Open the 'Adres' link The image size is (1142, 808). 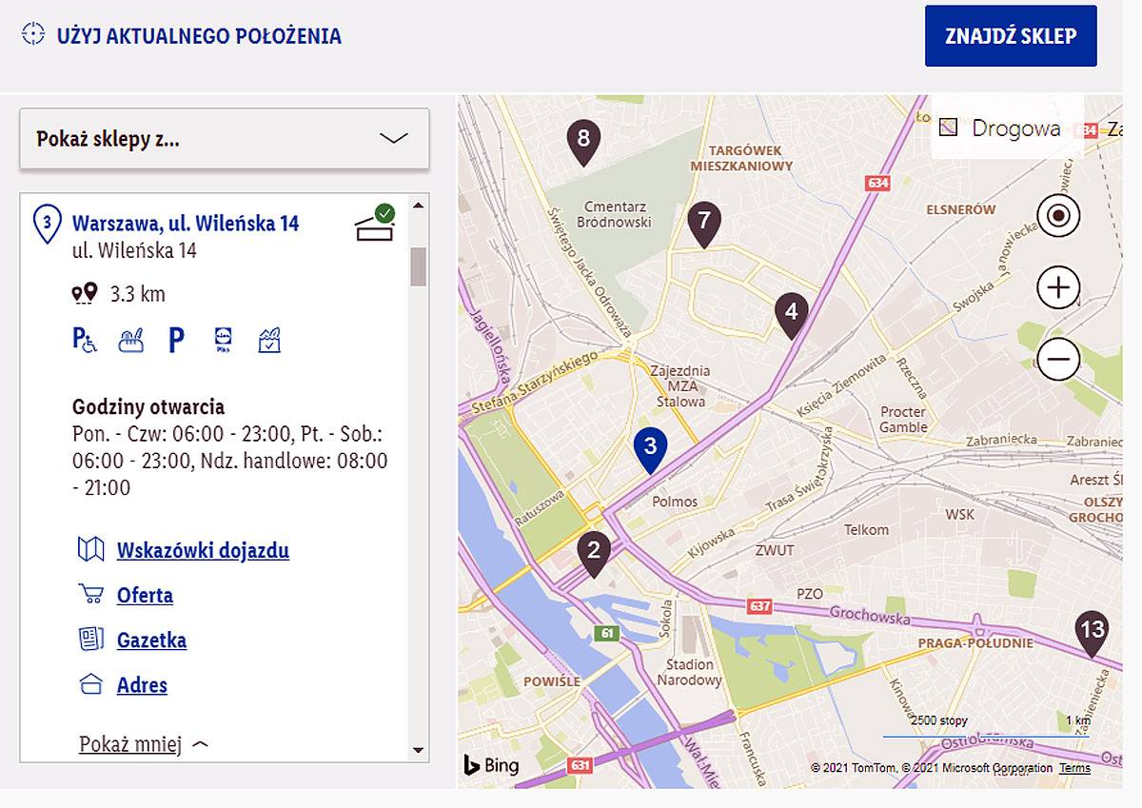pos(142,685)
